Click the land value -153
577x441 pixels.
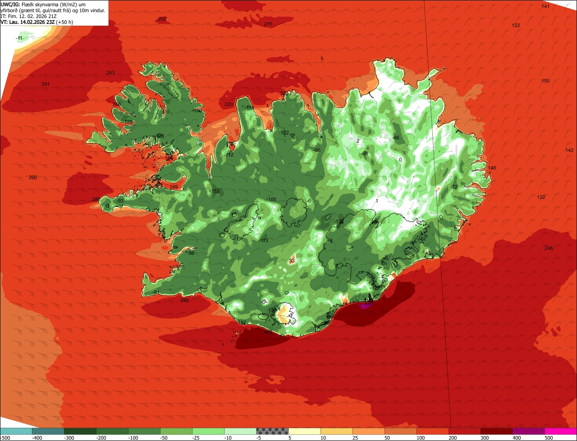(x=215, y=191)
